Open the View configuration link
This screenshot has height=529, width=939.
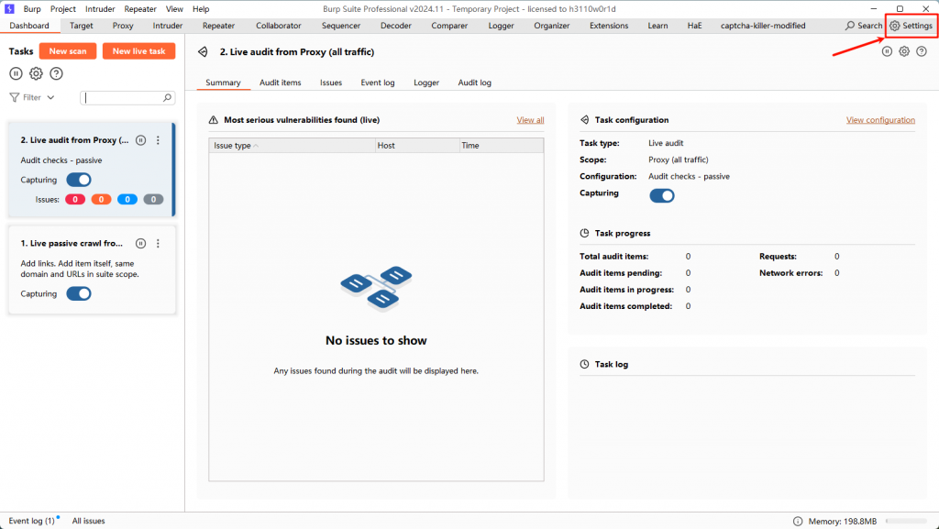pos(880,120)
